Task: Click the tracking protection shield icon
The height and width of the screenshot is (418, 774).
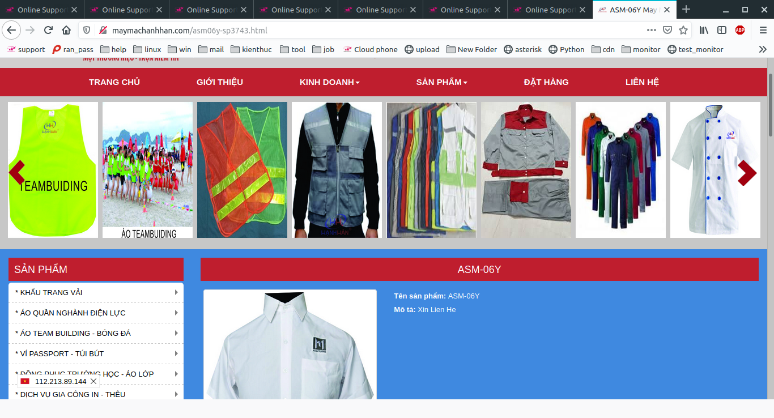Action: pos(87,30)
